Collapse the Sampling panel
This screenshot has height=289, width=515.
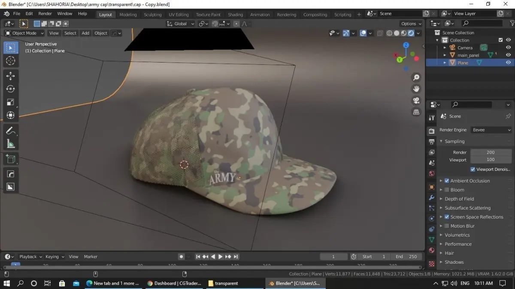click(x=441, y=141)
